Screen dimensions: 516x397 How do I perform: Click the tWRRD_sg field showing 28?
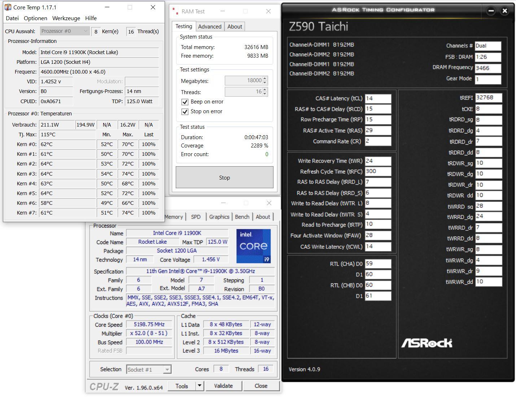click(489, 206)
